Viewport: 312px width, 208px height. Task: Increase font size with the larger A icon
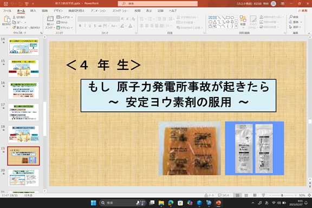[x=122, y=19]
